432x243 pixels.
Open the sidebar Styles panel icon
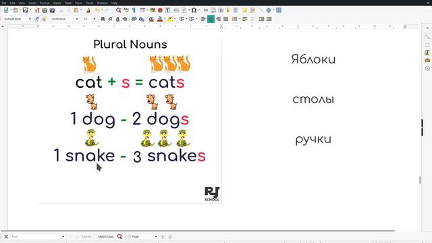[x=427, y=53]
